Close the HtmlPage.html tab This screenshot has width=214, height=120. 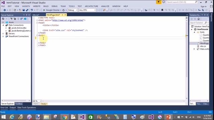[x=65, y=15]
